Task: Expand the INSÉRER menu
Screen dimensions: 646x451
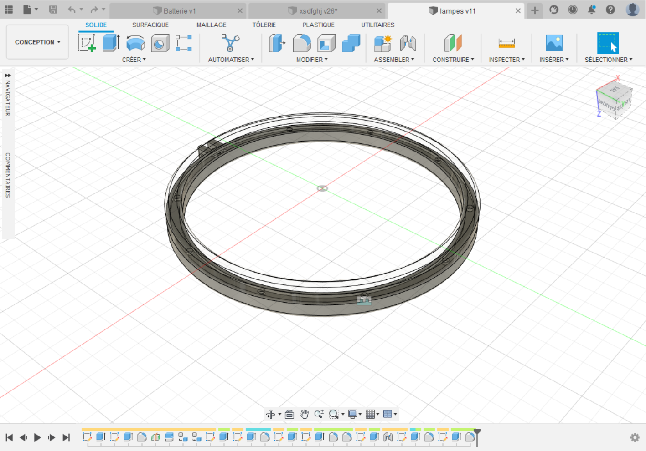Action: pyautogui.click(x=554, y=60)
